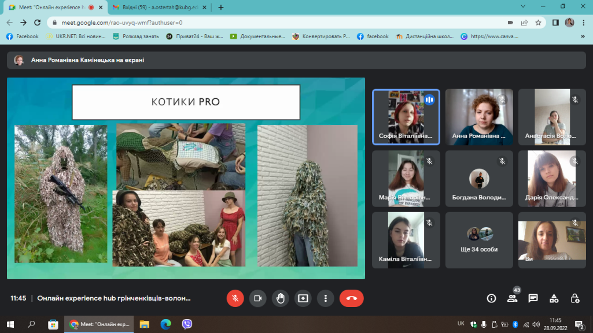Viewport: 593px width, 333px height.
Task: Open the 'Ще 34 особи' participants tile
Action: [x=479, y=240]
